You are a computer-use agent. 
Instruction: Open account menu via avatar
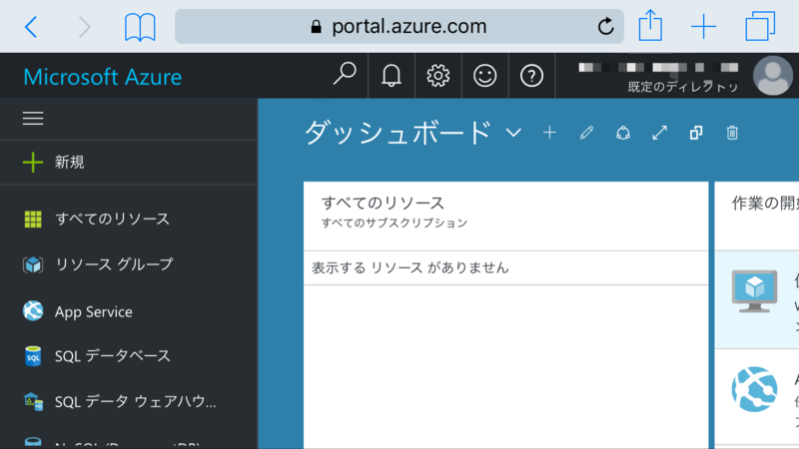[x=772, y=76]
